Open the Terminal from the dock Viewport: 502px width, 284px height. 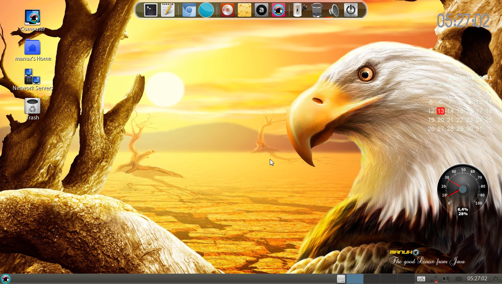pyautogui.click(x=151, y=10)
